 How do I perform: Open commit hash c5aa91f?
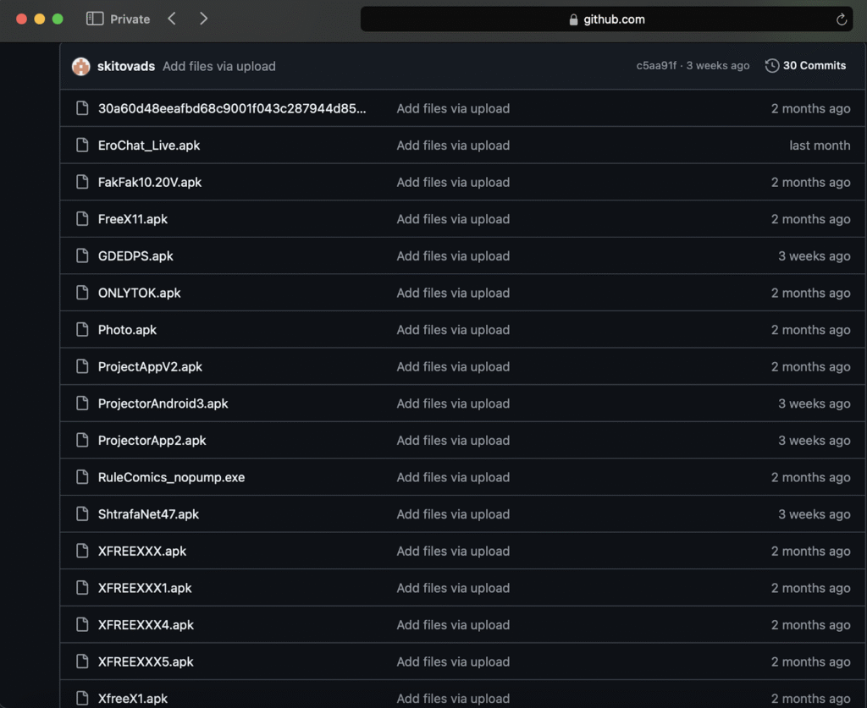(656, 66)
